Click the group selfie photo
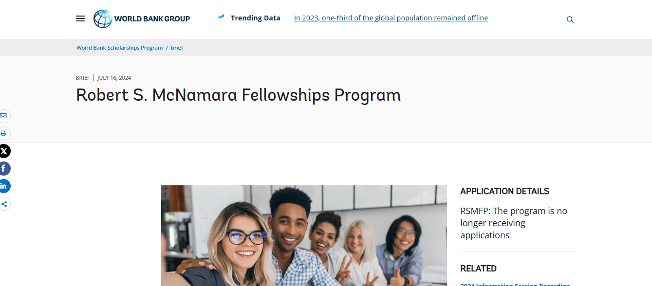The height and width of the screenshot is (286, 652). 304,235
